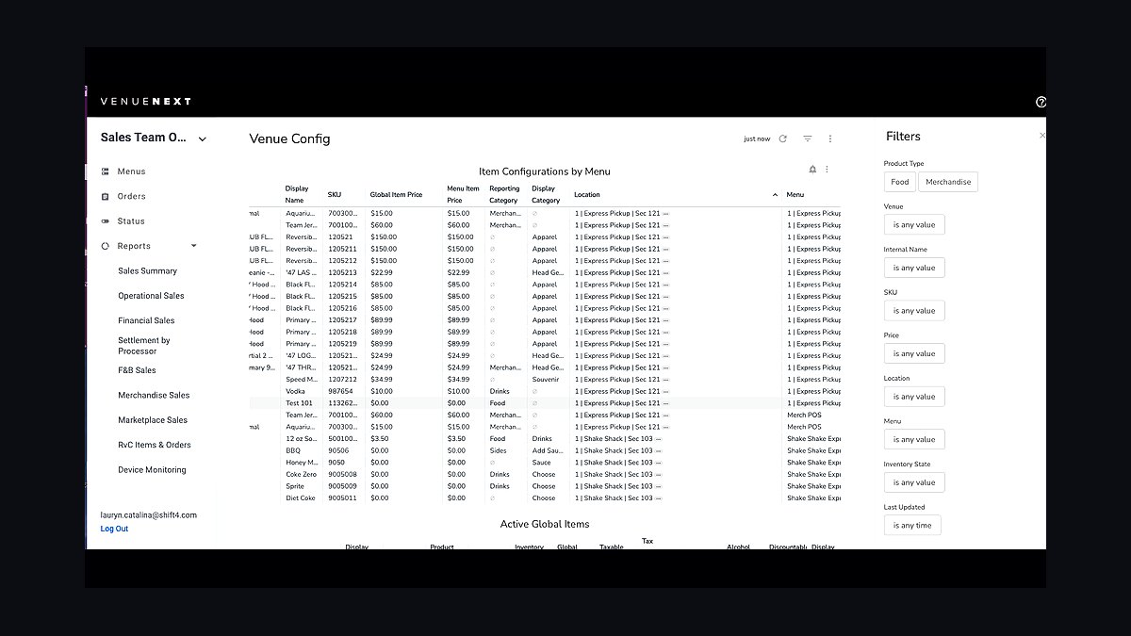The height and width of the screenshot is (636, 1131).
Task: Open Item Configurations tile three-dot menu
Action: point(827,170)
